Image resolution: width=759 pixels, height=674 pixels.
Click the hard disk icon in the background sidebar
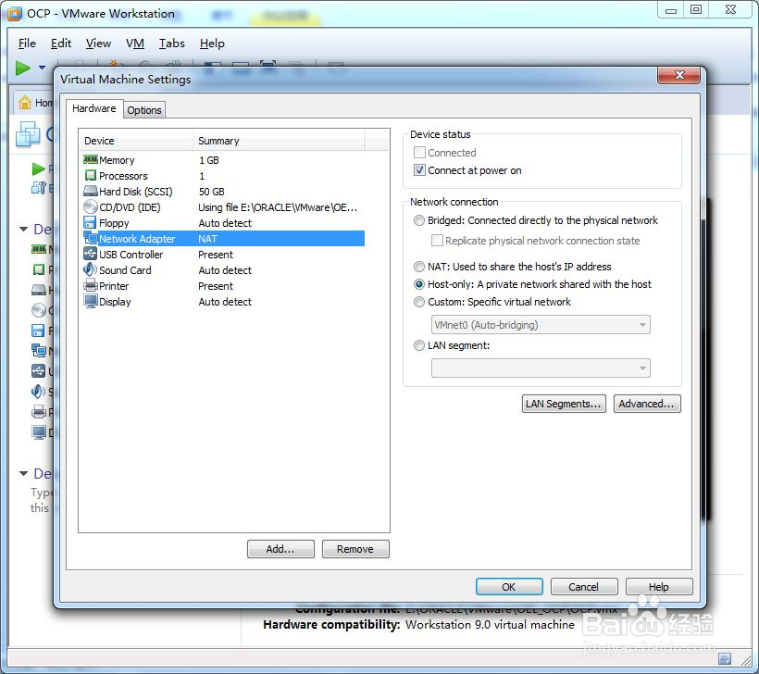pos(39,290)
